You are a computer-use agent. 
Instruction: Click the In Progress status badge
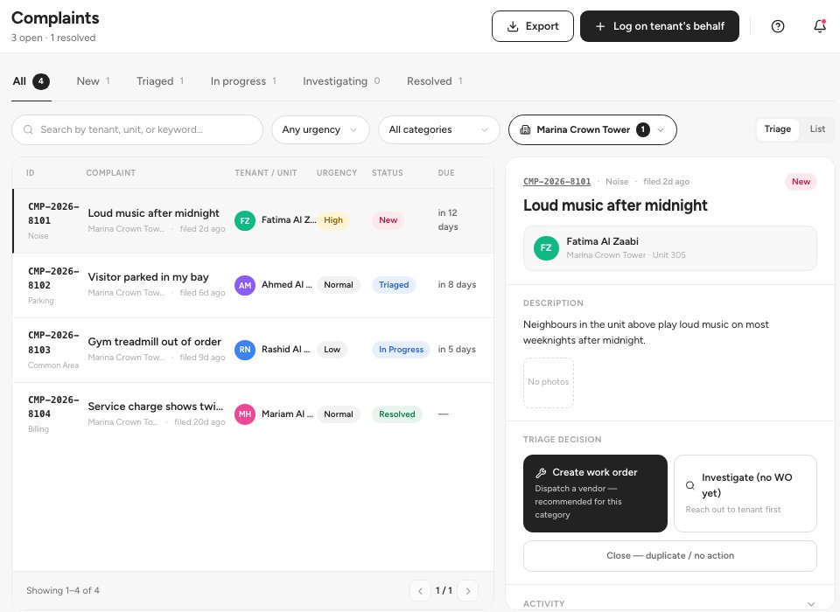[x=401, y=350]
